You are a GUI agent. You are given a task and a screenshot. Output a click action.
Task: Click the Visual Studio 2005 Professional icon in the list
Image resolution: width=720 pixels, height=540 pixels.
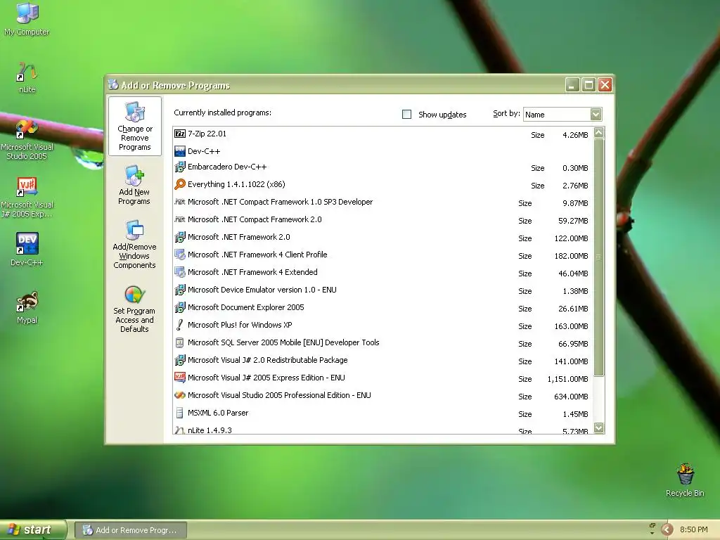pos(180,395)
